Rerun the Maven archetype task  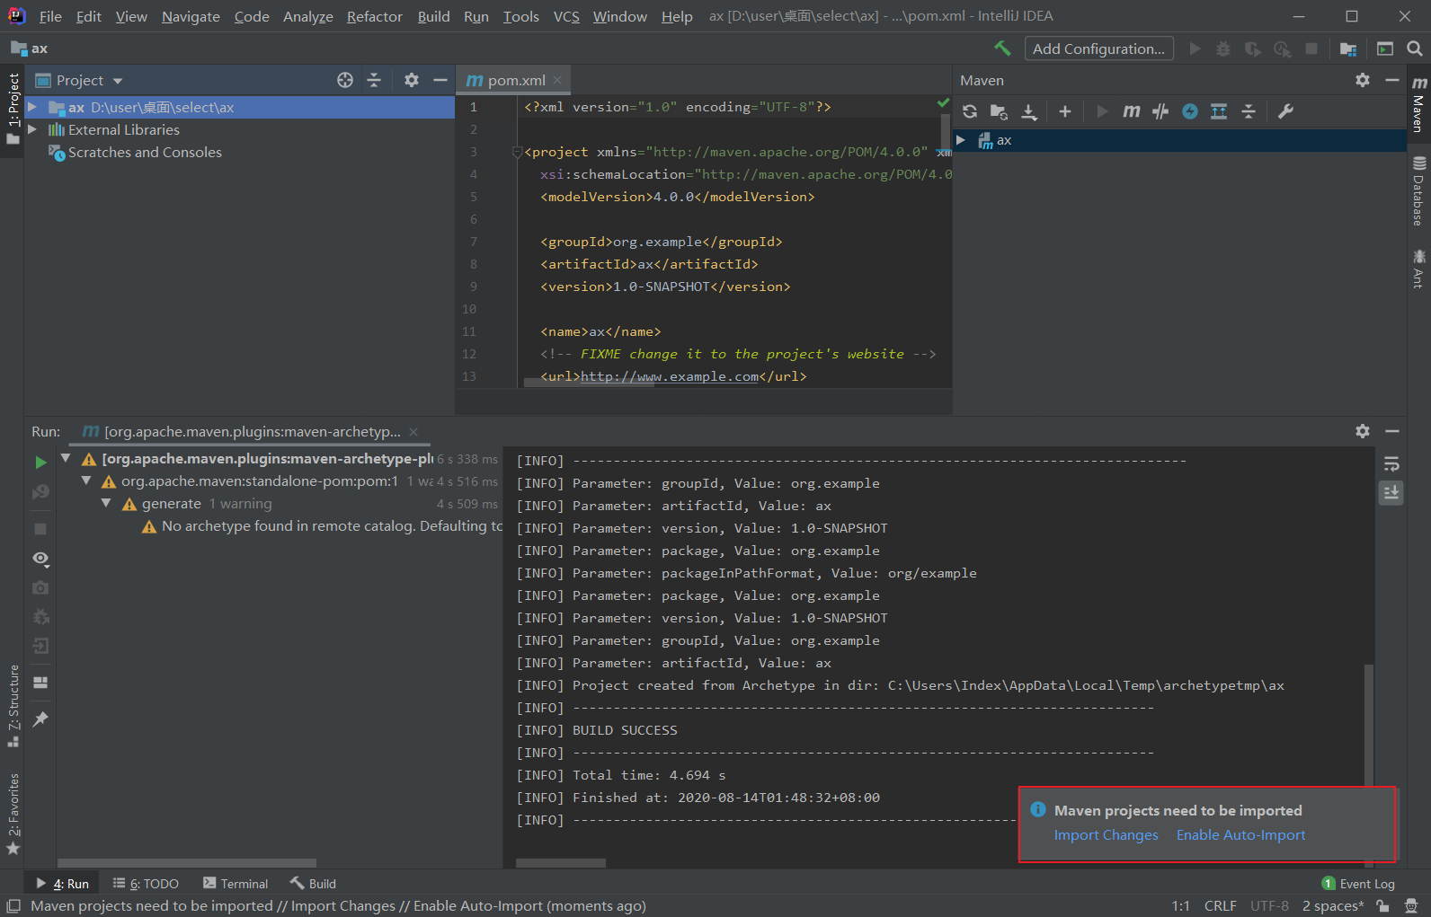click(x=40, y=462)
